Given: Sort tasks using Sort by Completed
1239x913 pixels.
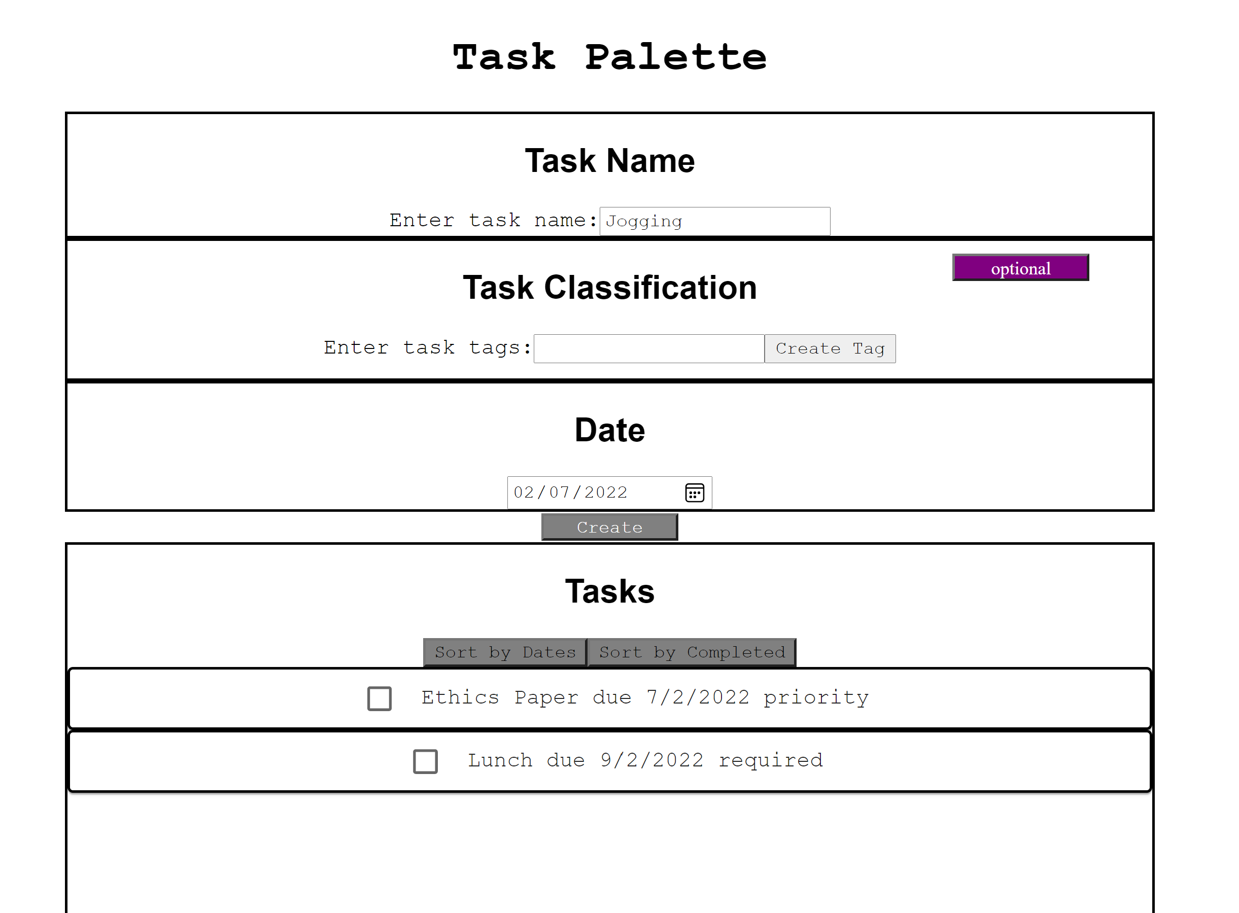Looking at the screenshot, I should (x=692, y=653).
